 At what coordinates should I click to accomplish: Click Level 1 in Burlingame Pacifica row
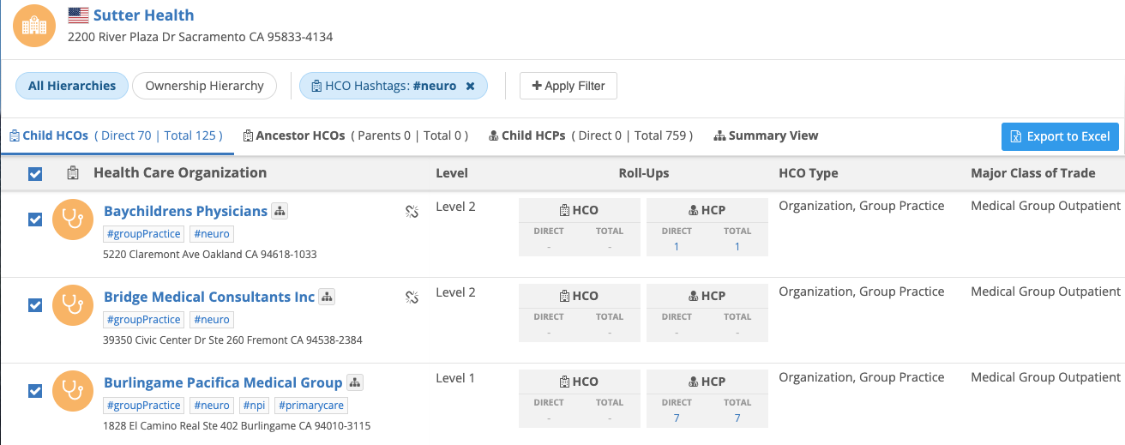coord(455,378)
